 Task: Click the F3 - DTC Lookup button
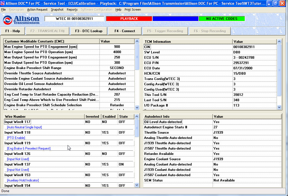click(89, 31)
